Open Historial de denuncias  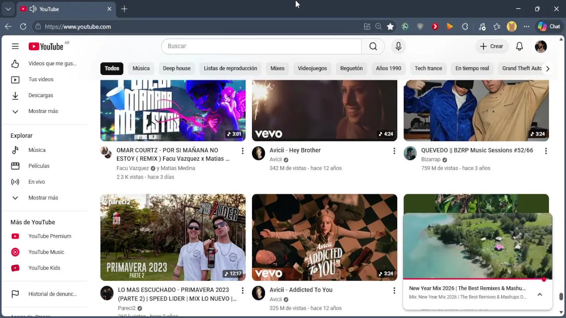[x=45, y=294]
